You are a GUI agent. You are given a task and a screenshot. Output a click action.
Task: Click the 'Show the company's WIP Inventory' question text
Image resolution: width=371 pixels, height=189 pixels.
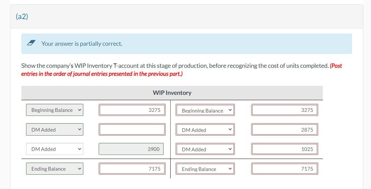pyautogui.click(x=175, y=66)
